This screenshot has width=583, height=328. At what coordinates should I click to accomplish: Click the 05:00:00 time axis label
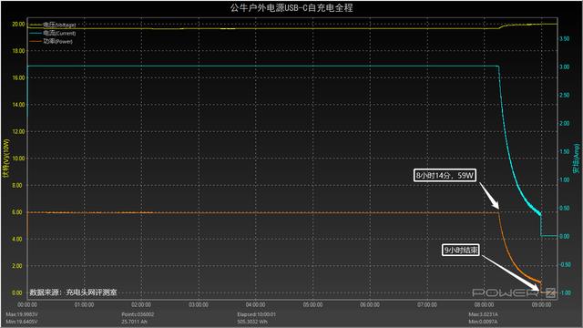click(x=312, y=305)
